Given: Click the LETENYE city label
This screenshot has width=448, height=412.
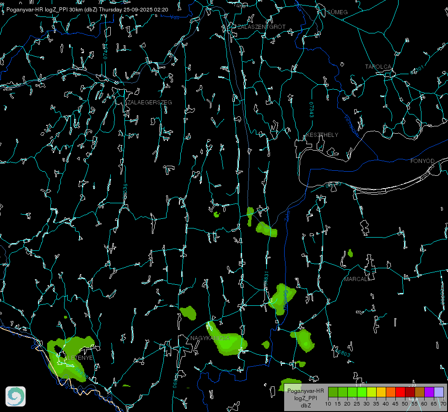Looking at the screenshot, I should [x=80, y=358].
